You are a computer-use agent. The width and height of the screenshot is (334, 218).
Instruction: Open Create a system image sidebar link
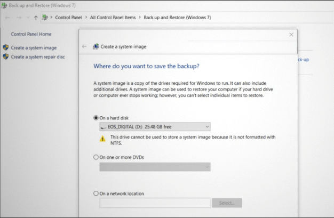[x=34, y=47]
